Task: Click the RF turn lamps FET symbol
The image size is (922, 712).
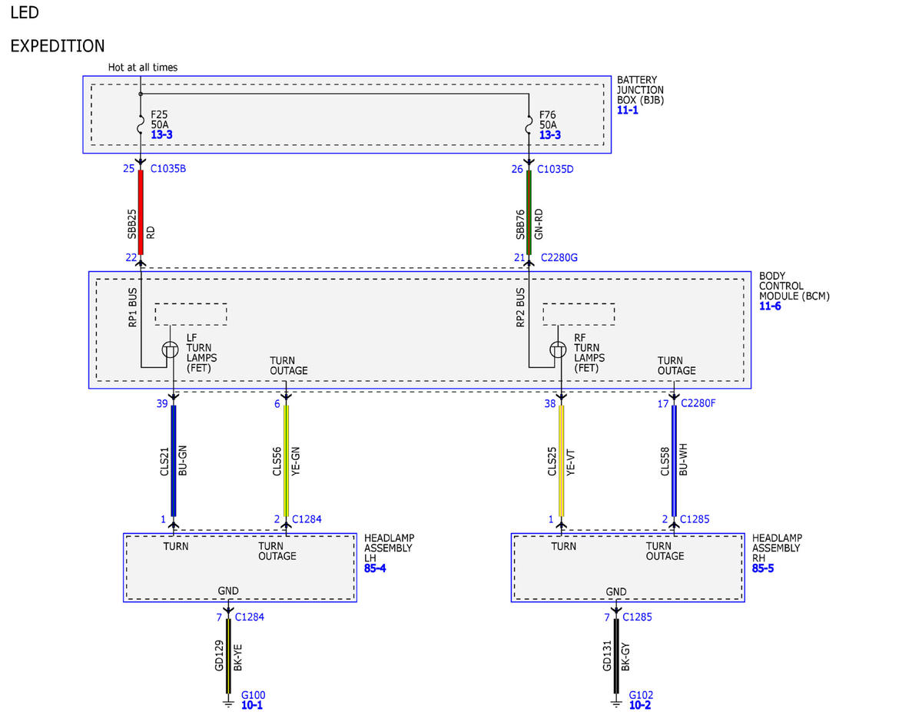Action: pos(558,350)
